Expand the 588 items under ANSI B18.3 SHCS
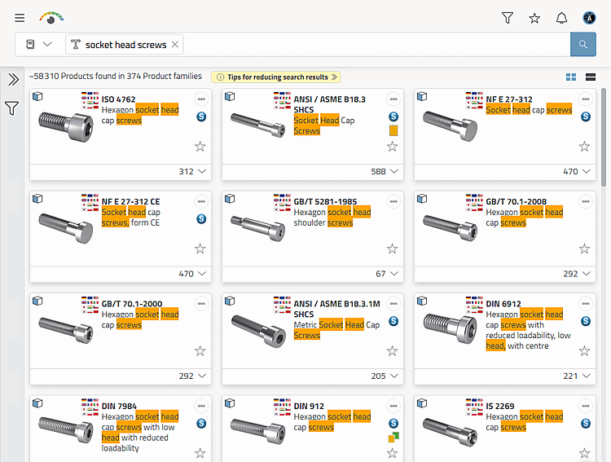The height and width of the screenshot is (462, 611). pos(385,172)
